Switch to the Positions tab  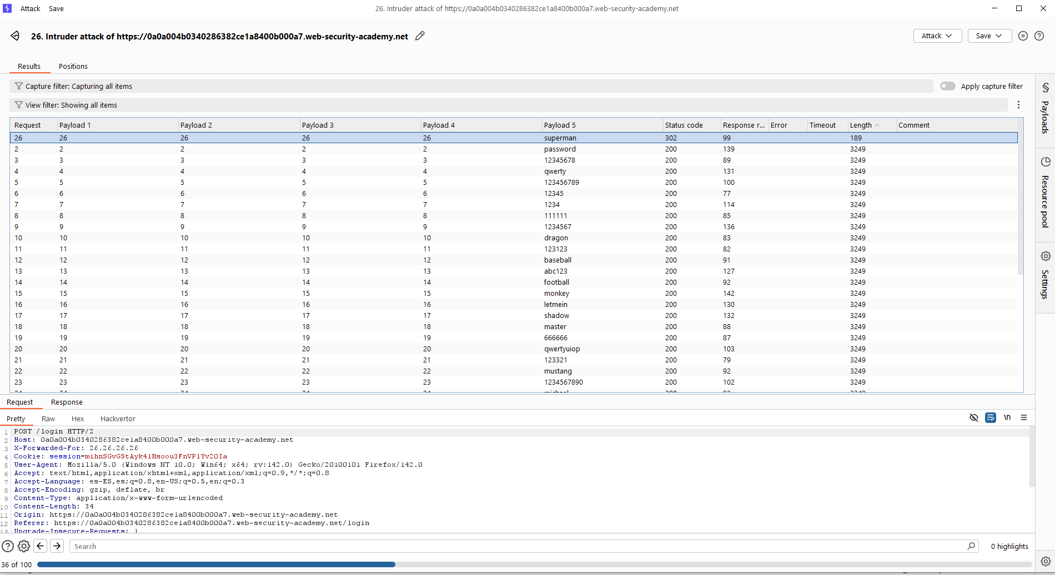click(73, 66)
